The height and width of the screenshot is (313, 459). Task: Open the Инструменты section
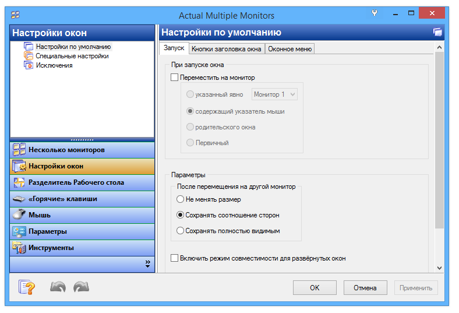coord(82,248)
